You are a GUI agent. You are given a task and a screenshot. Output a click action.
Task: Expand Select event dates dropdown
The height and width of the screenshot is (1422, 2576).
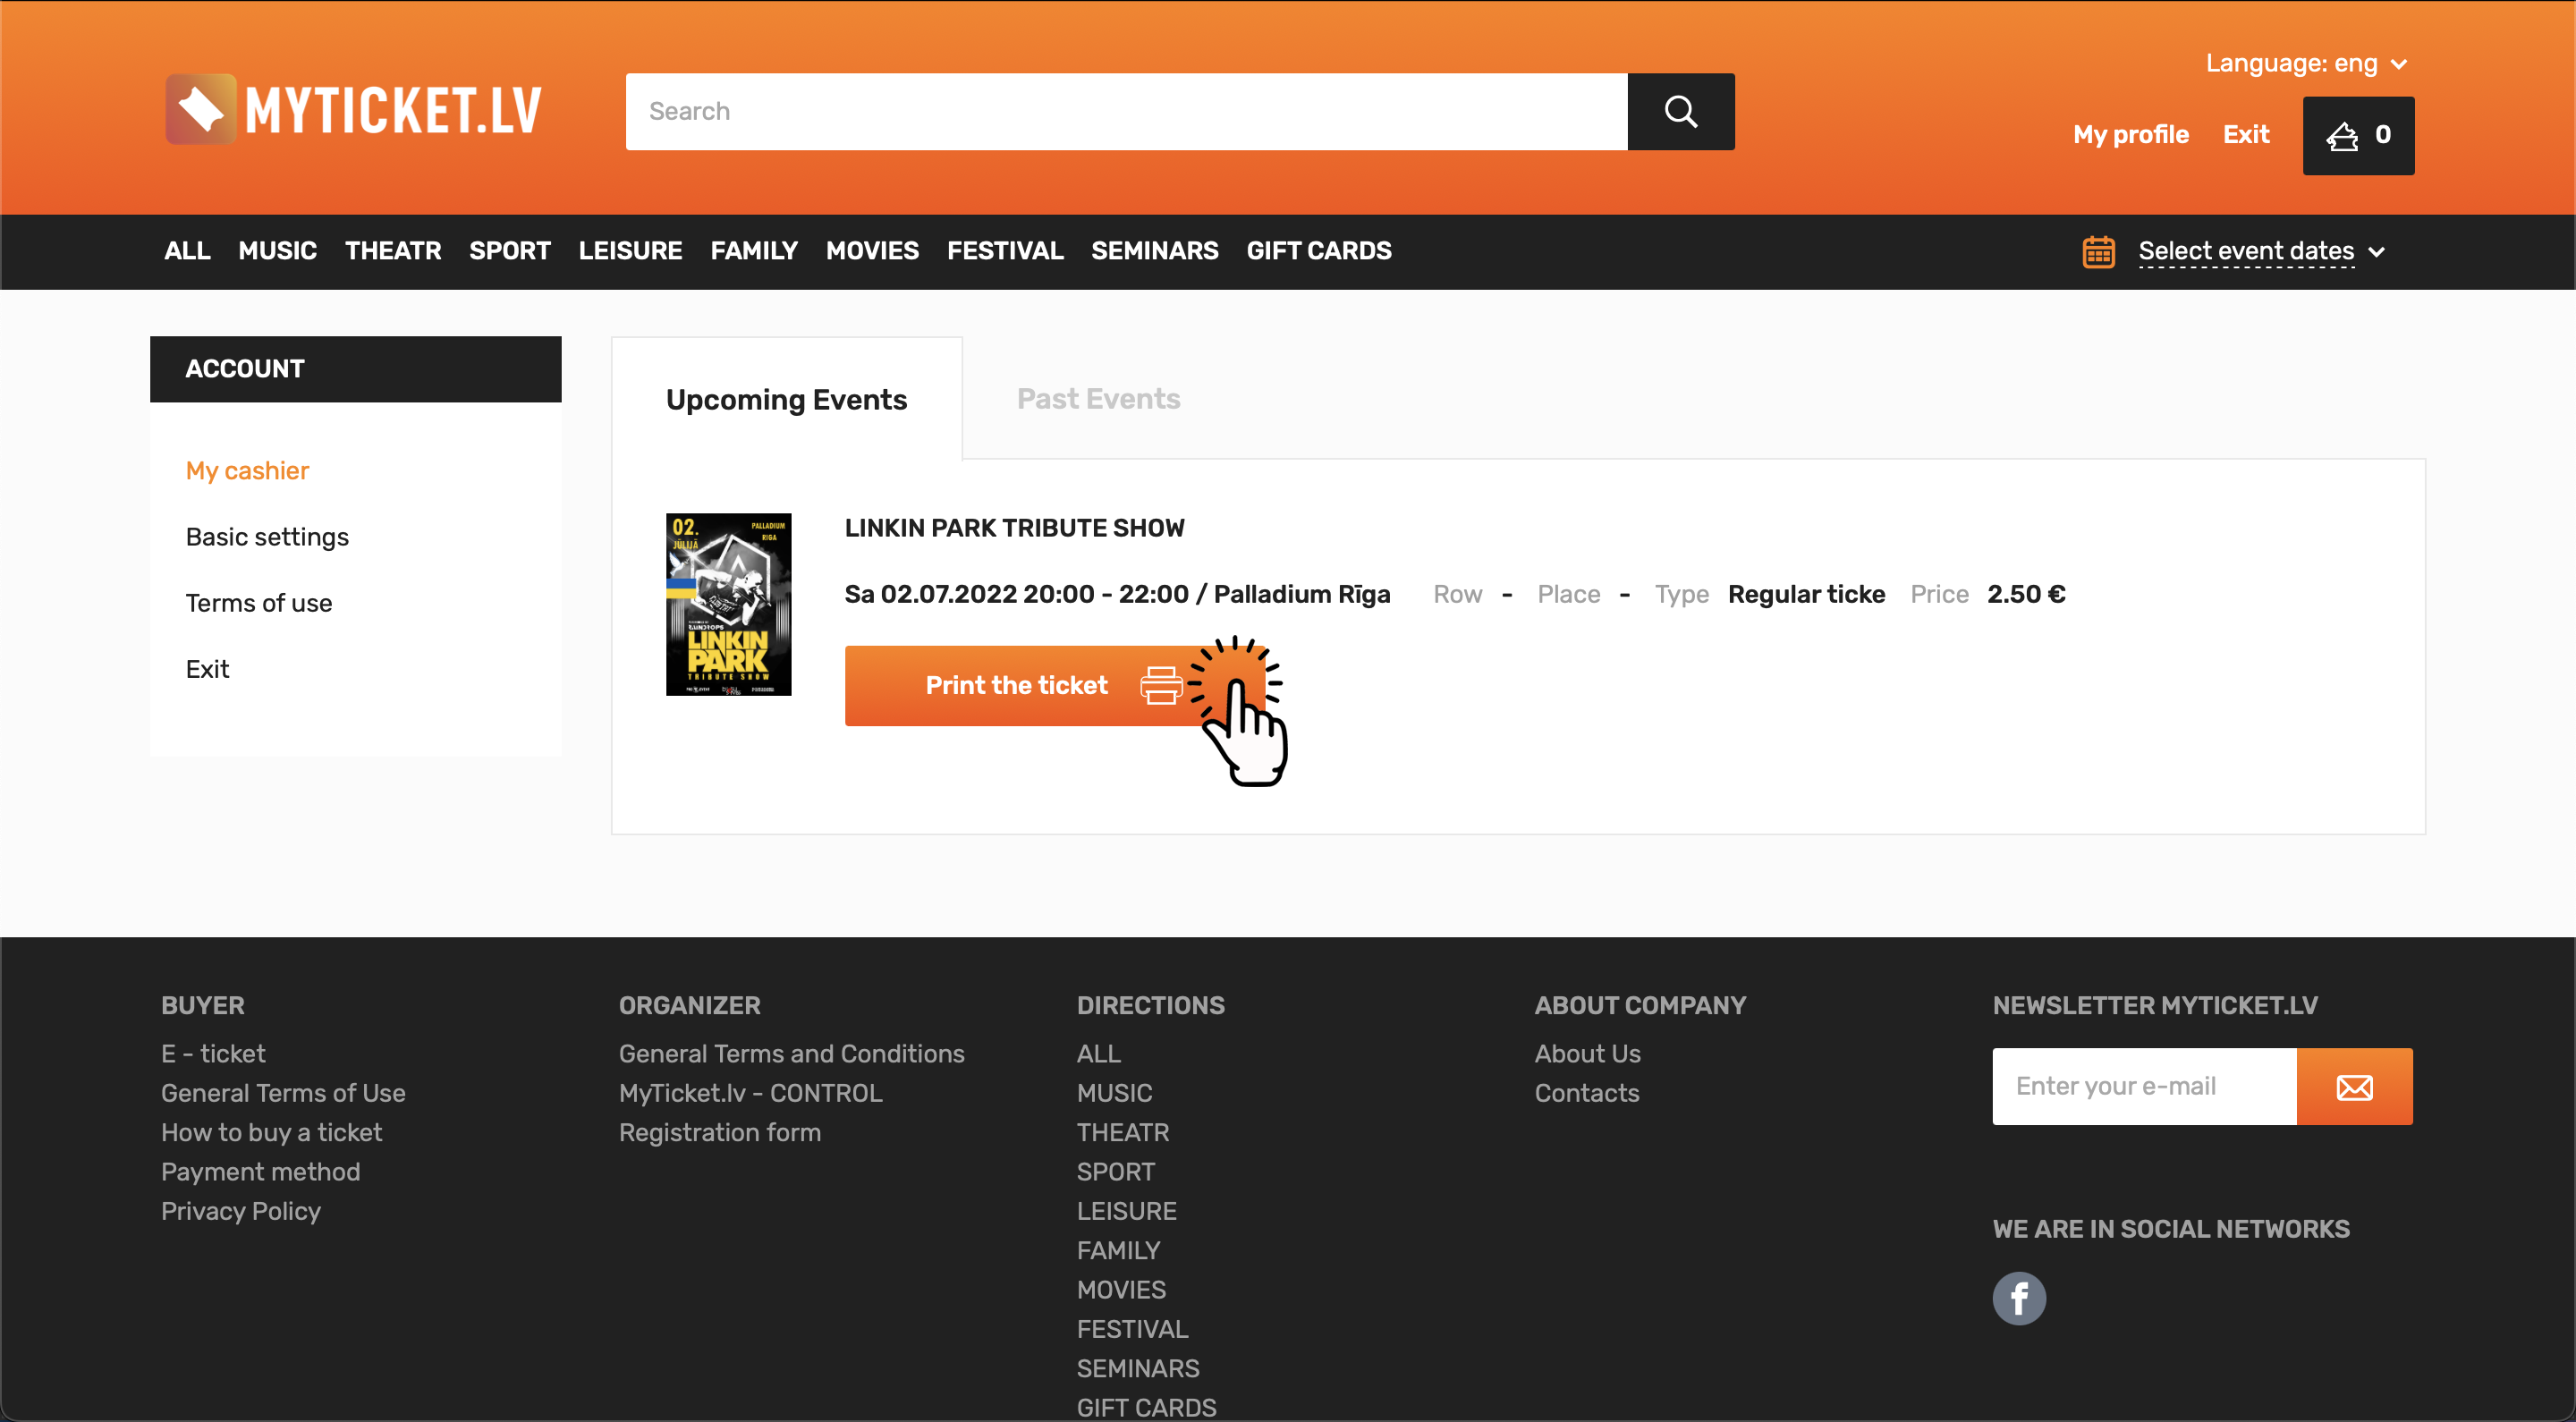pyautogui.click(x=2261, y=251)
